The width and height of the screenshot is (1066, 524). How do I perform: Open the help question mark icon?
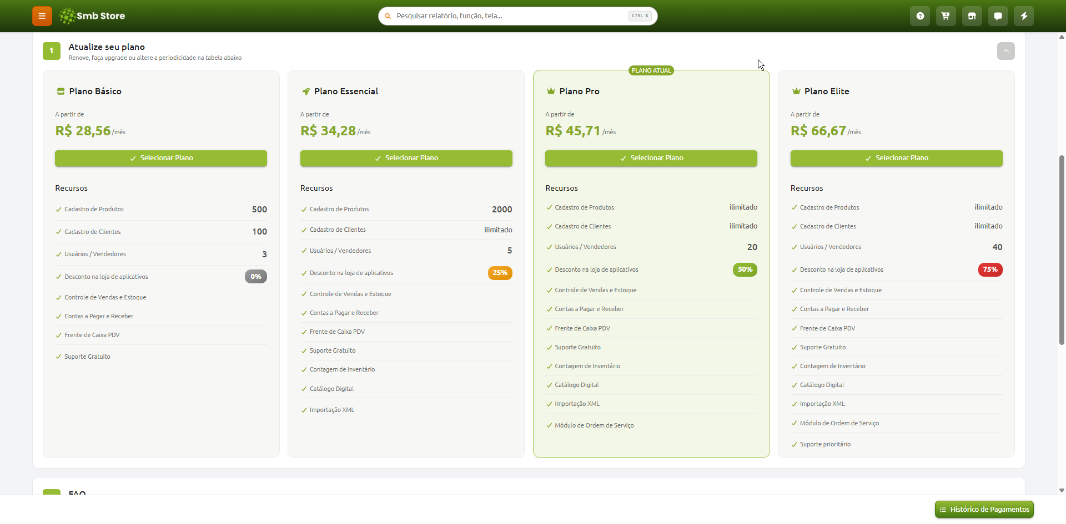click(920, 16)
